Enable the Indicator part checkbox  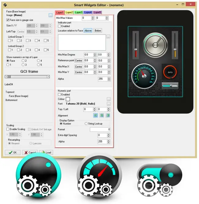(59, 26)
